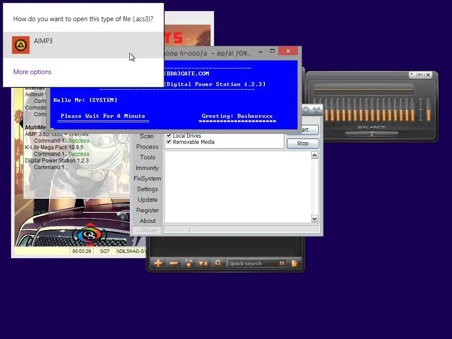This screenshot has width=452, height=339.
Task: Close the blue console window
Action: [288, 51]
